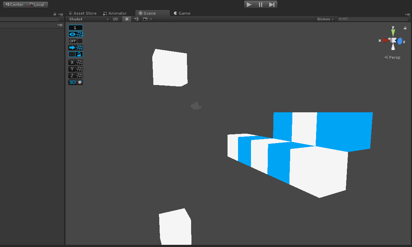The width and height of the screenshot is (412, 247).
Task: Switch to the Game tab
Action: pyautogui.click(x=182, y=13)
